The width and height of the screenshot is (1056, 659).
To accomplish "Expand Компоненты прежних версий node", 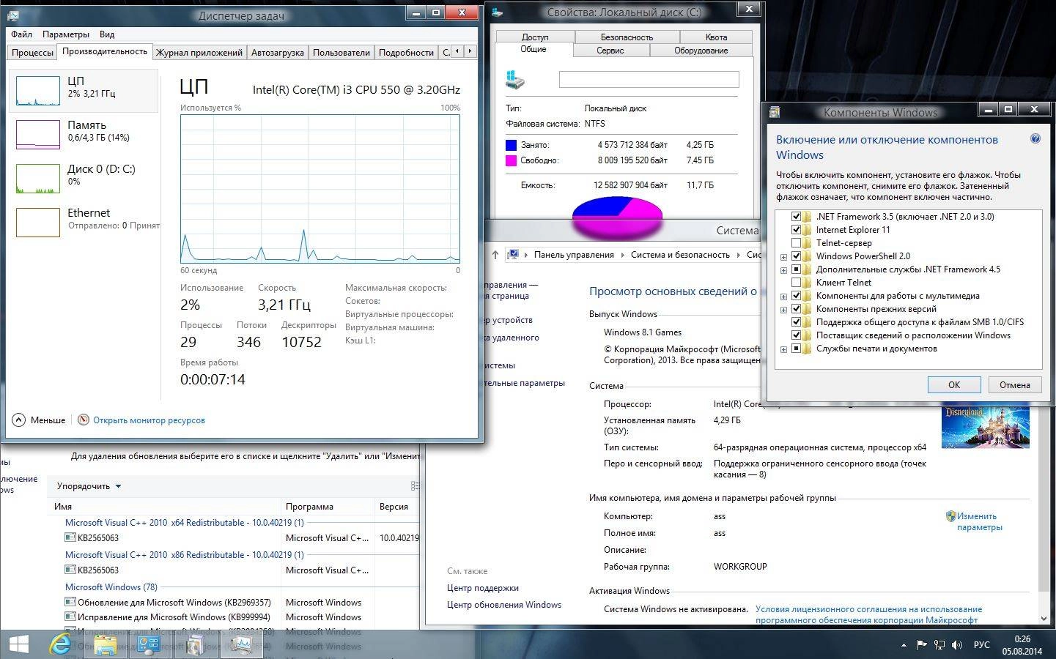I will point(783,310).
